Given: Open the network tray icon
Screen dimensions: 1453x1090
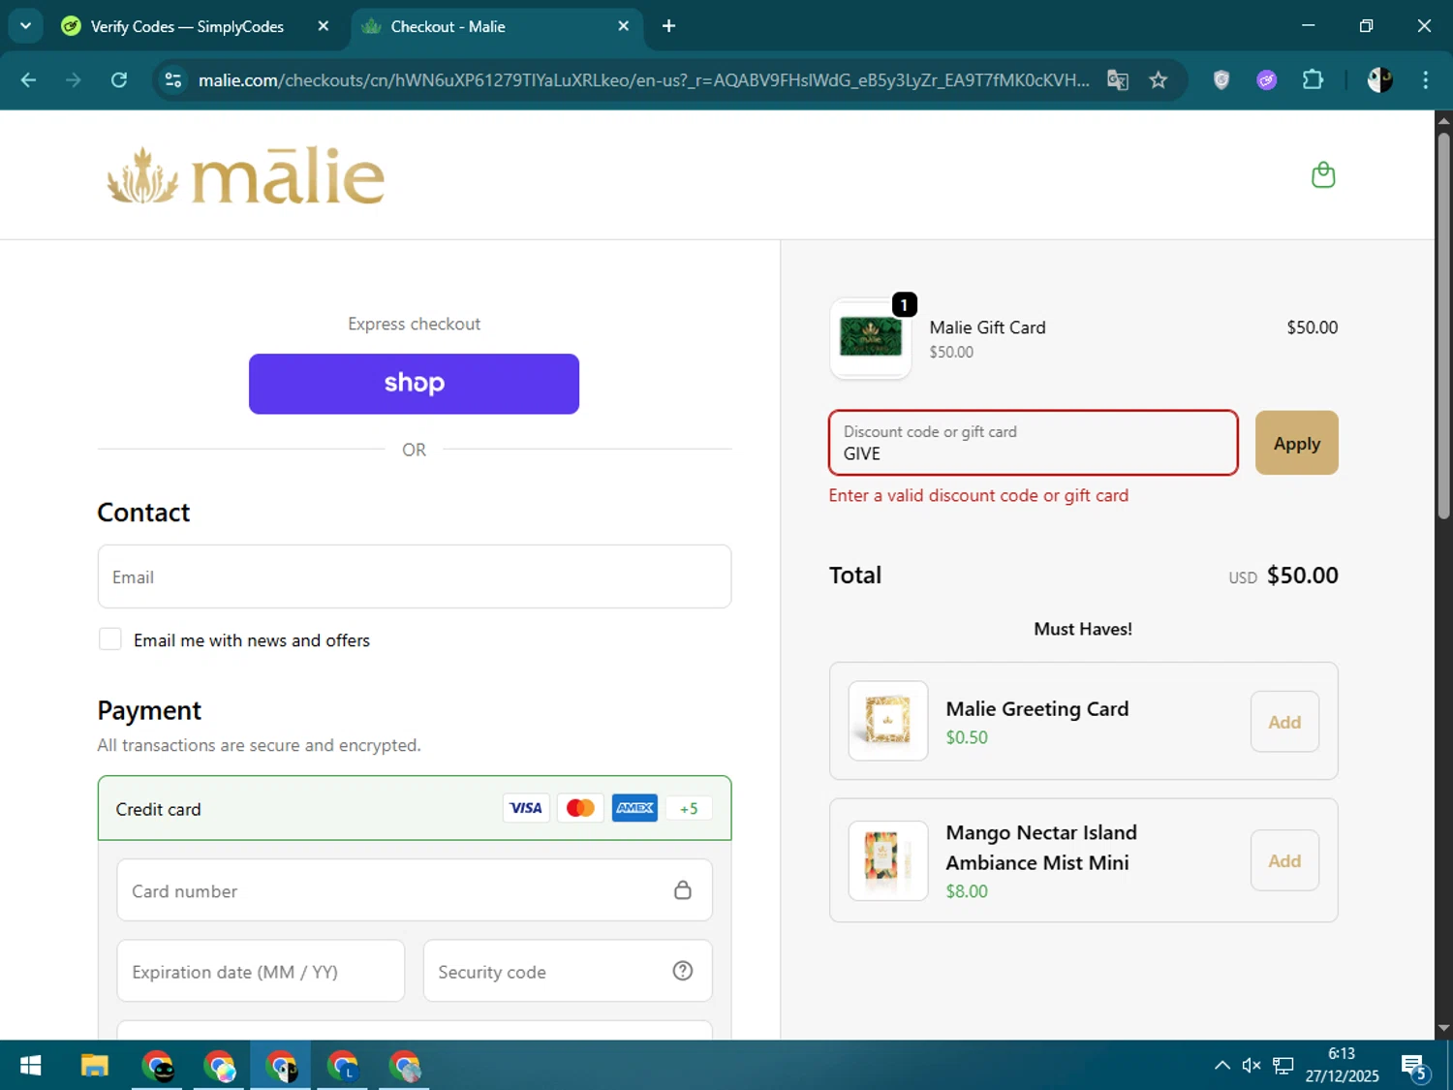Looking at the screenshot, I should pos(1283,1066).
